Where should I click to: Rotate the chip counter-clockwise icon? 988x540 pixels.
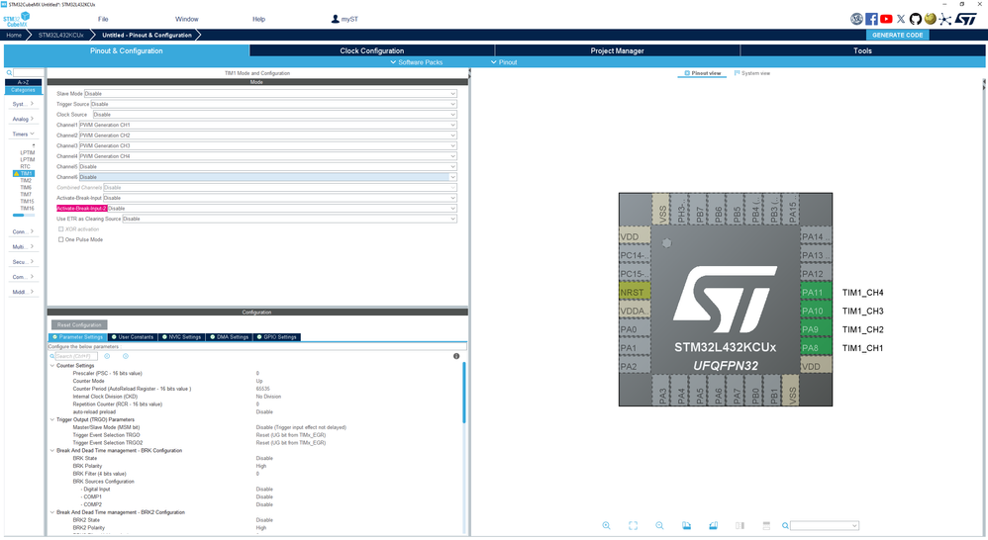point(713,525)
